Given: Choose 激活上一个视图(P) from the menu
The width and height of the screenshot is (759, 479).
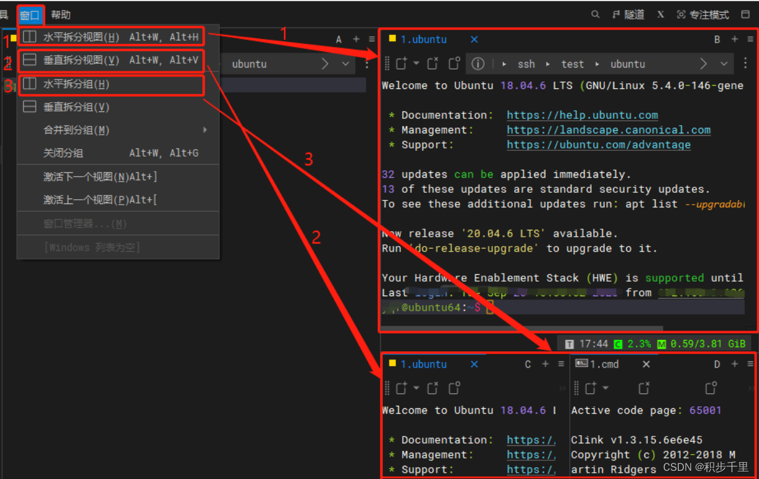Looking at the screenshot, I should tap(118, 200).
